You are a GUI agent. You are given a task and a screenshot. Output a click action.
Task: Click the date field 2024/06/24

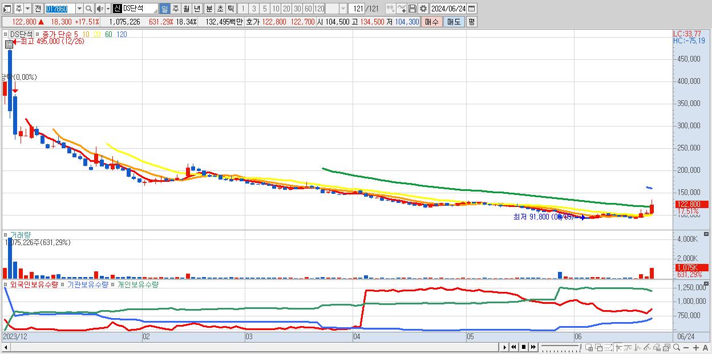(x=448, y=9)
